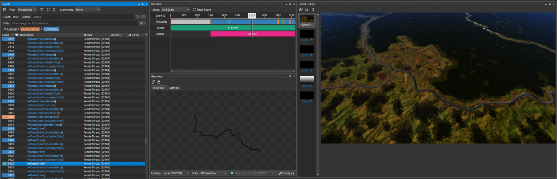Lock the Geometry view

click(x=159, y=82)
